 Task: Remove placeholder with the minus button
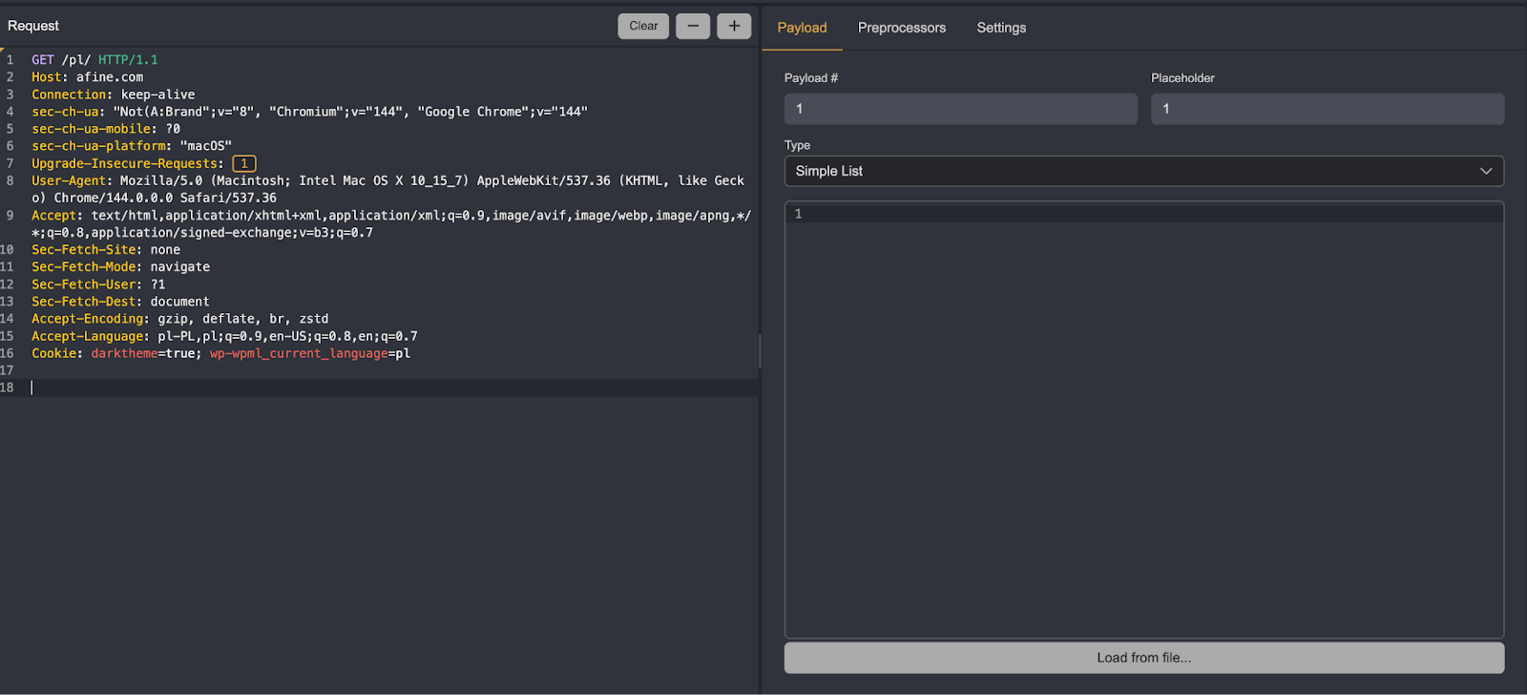[693, 26]
